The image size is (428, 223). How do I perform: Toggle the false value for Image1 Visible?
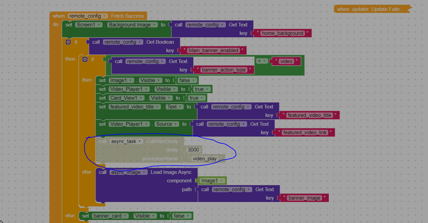(187, 80)
